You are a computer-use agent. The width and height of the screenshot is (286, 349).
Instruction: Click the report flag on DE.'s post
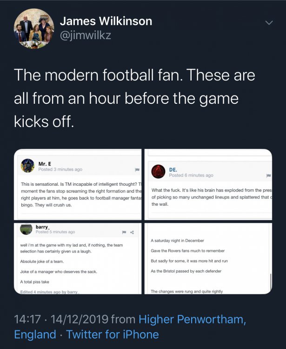pos(268,175)
